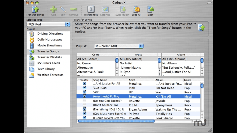Click the song list vertical scrollbar thumb

(x=202, y=85)
